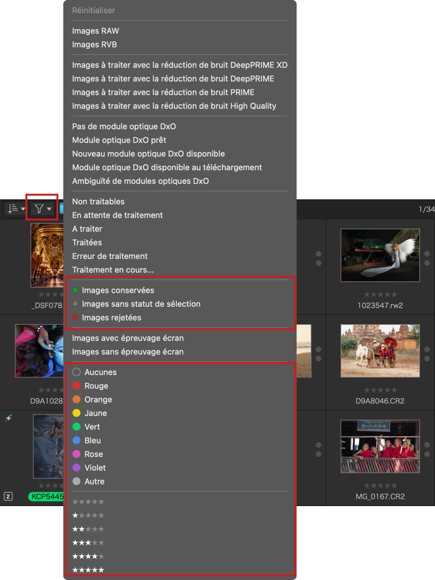The height and width of the screenshot is (580, 435).
Task: Choose Images RAW filter
Action: click(96, 31)
